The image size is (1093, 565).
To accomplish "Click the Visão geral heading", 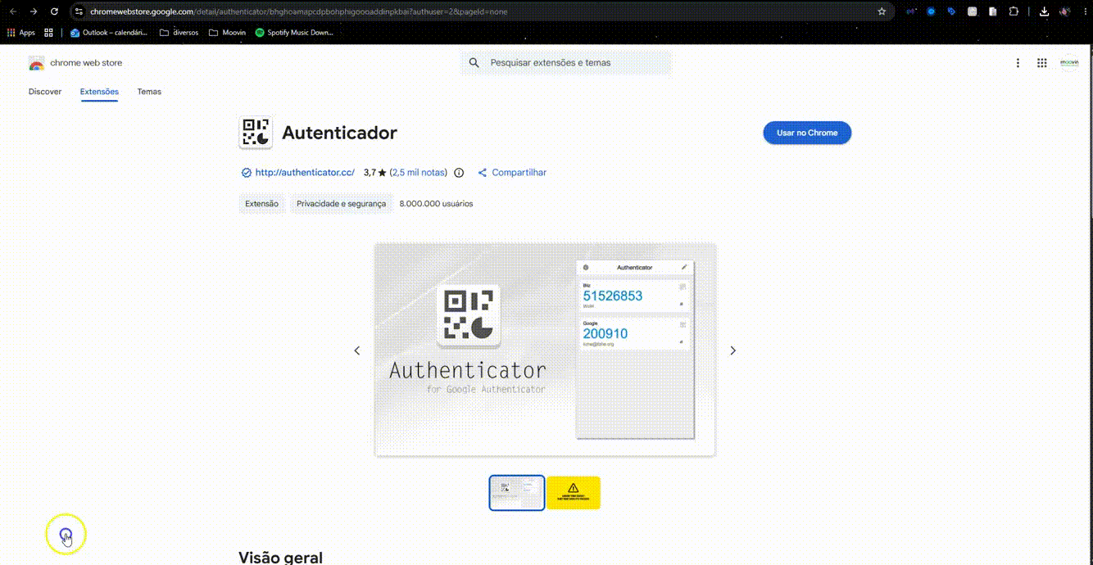I will [x=280, y=558].
